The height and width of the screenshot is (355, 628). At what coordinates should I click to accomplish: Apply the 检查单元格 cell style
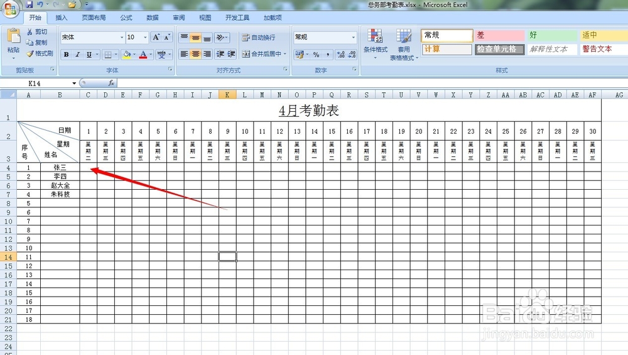click(x=499, y=49)
